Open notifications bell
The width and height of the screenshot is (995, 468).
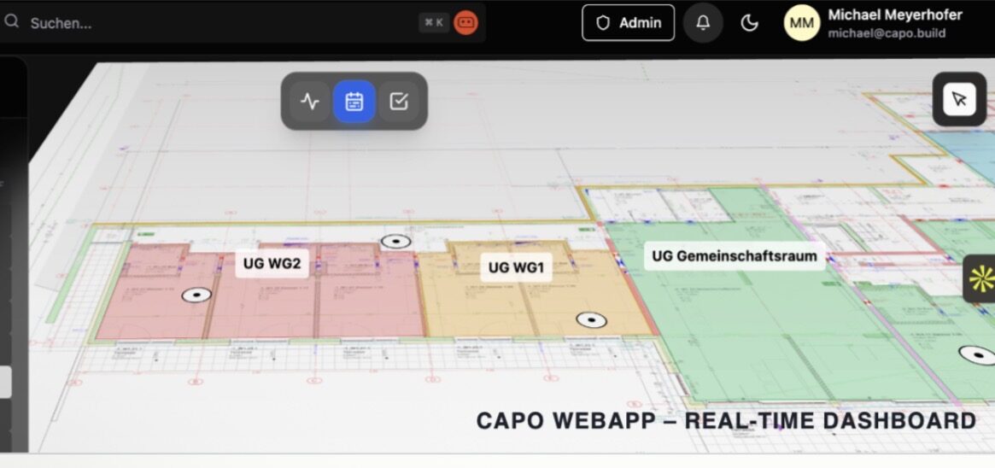coord(703,23)
